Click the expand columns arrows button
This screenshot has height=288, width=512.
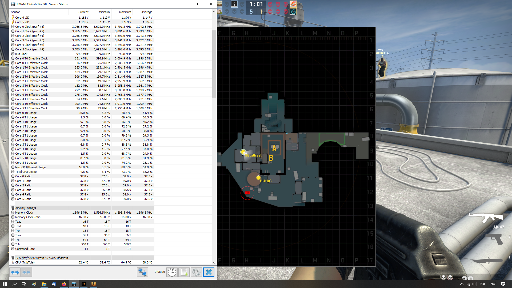(x=15, y=272)
